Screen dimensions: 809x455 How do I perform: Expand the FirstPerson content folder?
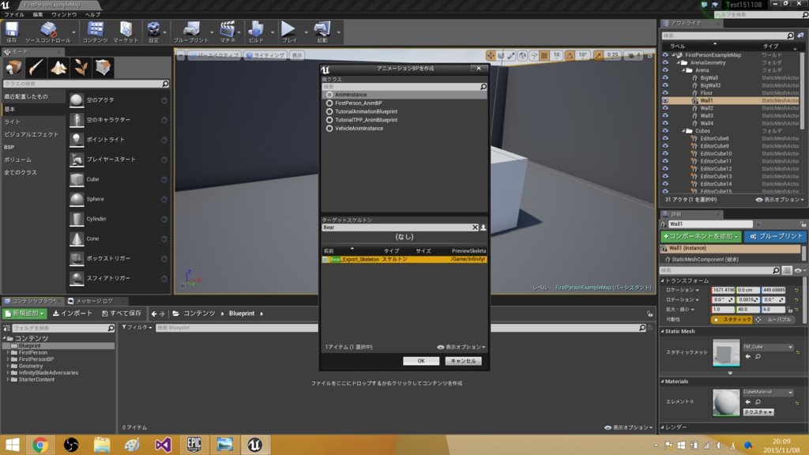tap(8, 353)
